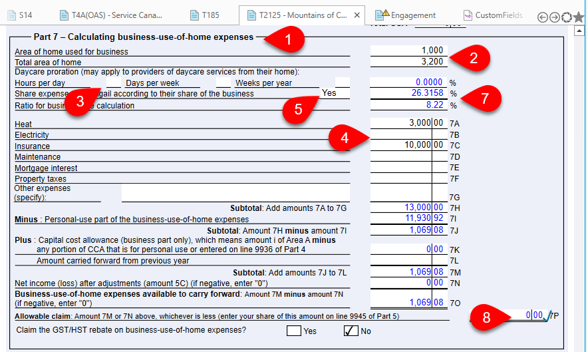588x352 pixels.
Task: Switch to the T185 tab
Action: pos(205,15)
